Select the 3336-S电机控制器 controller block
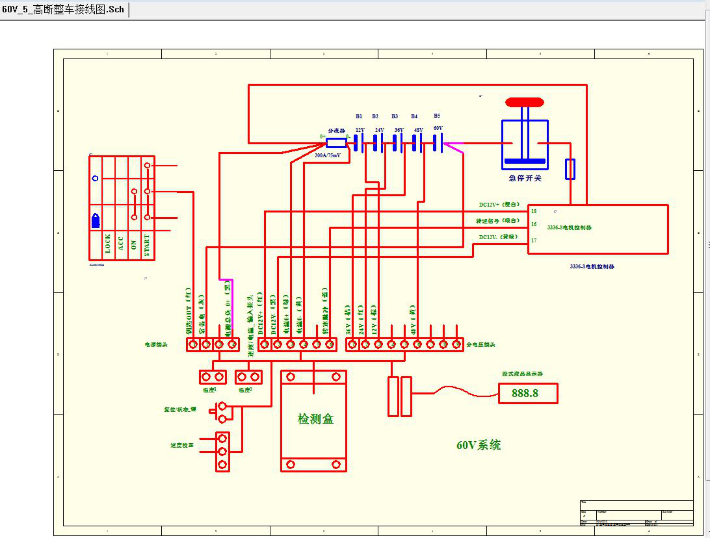Image resolution: width=710 pixels, height=538 pixels. click(x=598, y=229)
